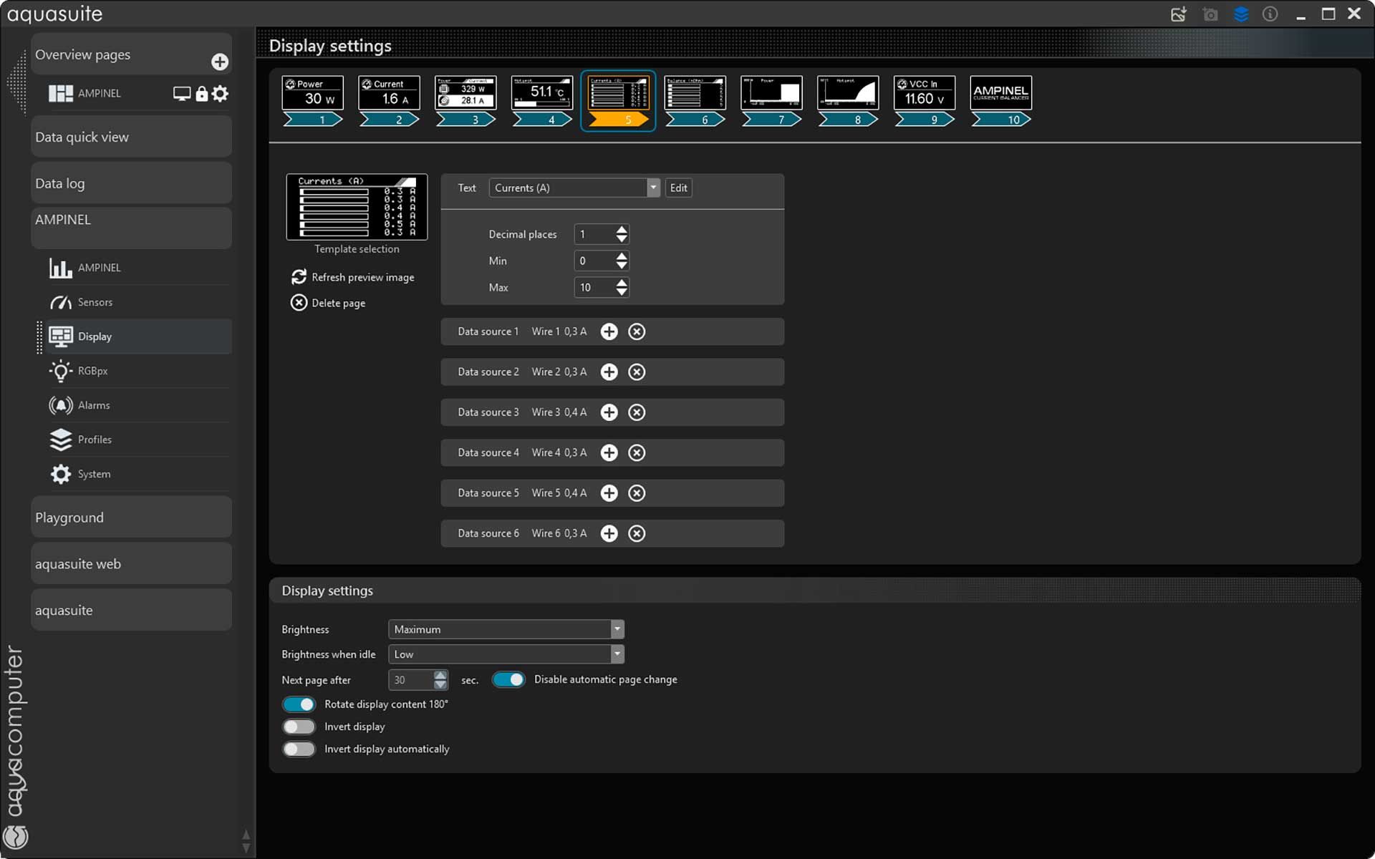Viewport: 1375px width, 859px height.
Task: Delete the current display page
Action: point(299,303)
